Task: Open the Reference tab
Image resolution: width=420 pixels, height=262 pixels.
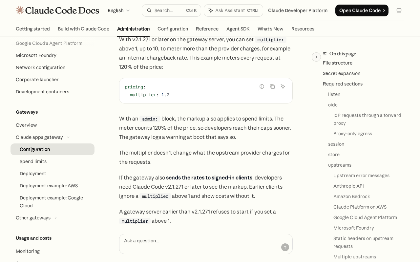Action: pyautogui.click(x=207, y=29)
